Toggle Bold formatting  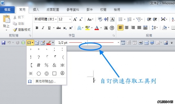coord(37,28)
